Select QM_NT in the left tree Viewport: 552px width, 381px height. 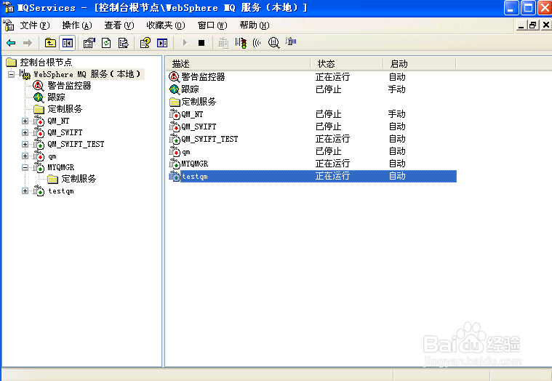point(58,121)
